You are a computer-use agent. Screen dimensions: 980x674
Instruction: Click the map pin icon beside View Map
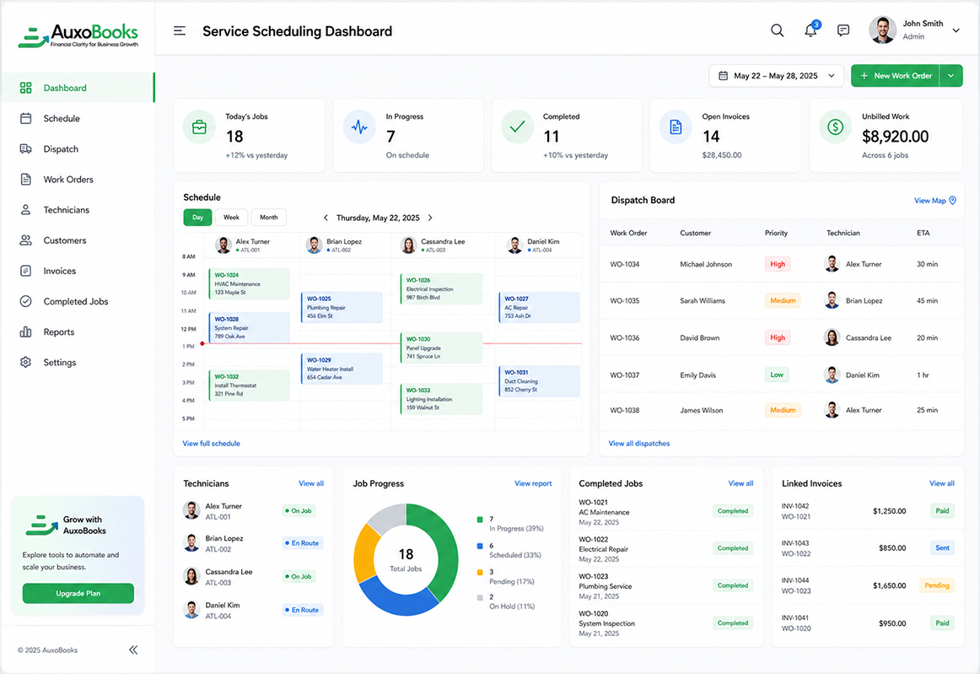click(x=952, y=201)
